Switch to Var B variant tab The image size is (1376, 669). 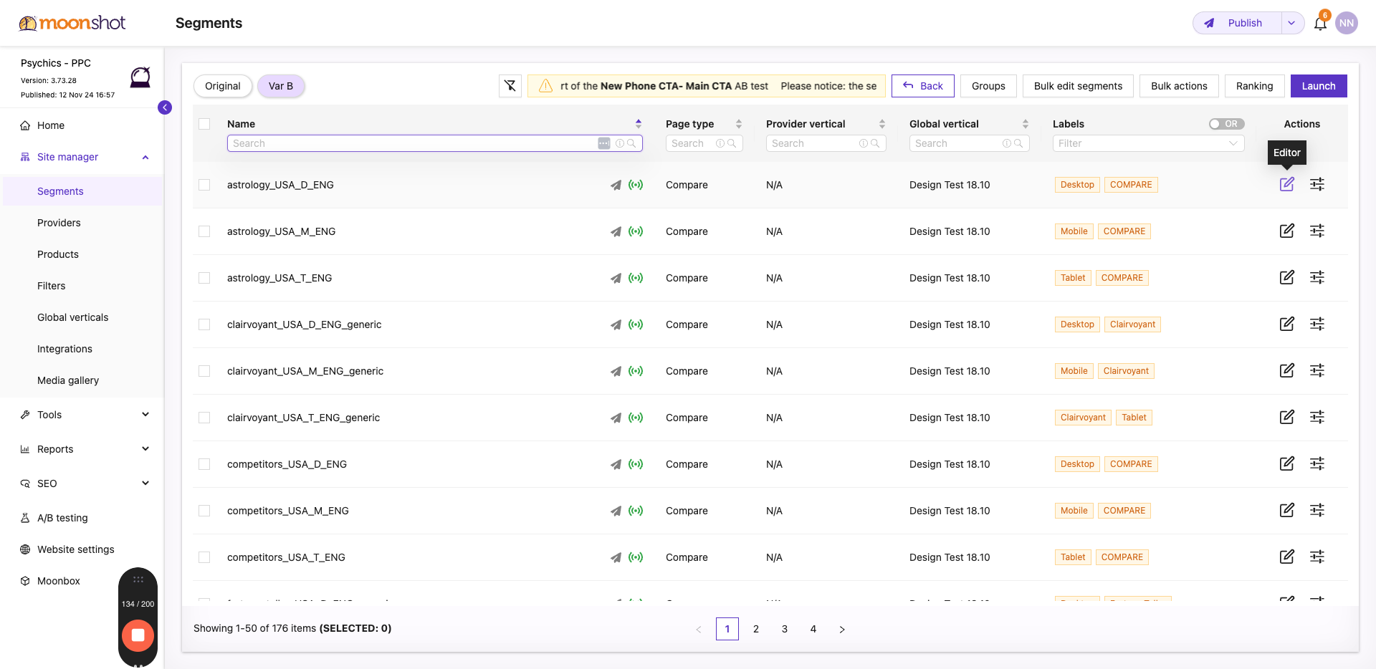[x=281, y=86]
